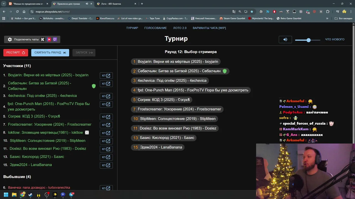Open ЛОТО 2.0 navigation tab
The height and width of the screenshot is (199, 355).
point(180,28)
